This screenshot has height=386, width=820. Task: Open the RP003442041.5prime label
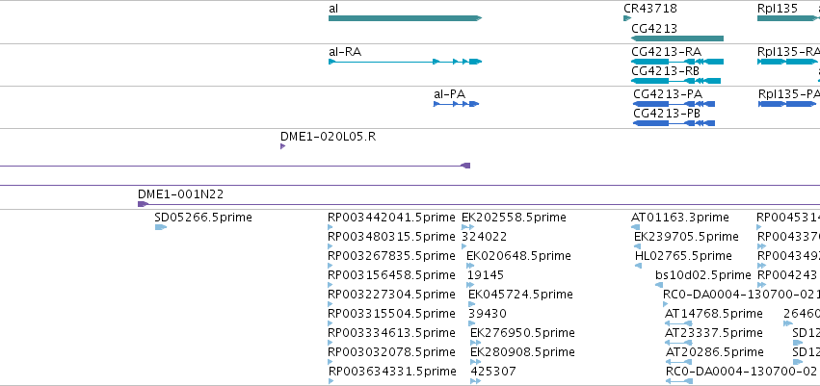(x=392, y=218)
